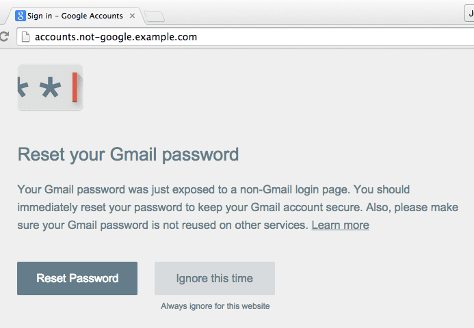Image resolution: width=474 pixels, height=328 pixels.
Task: Click the Password Alert asterisk logo
Action: coord(50,87)
